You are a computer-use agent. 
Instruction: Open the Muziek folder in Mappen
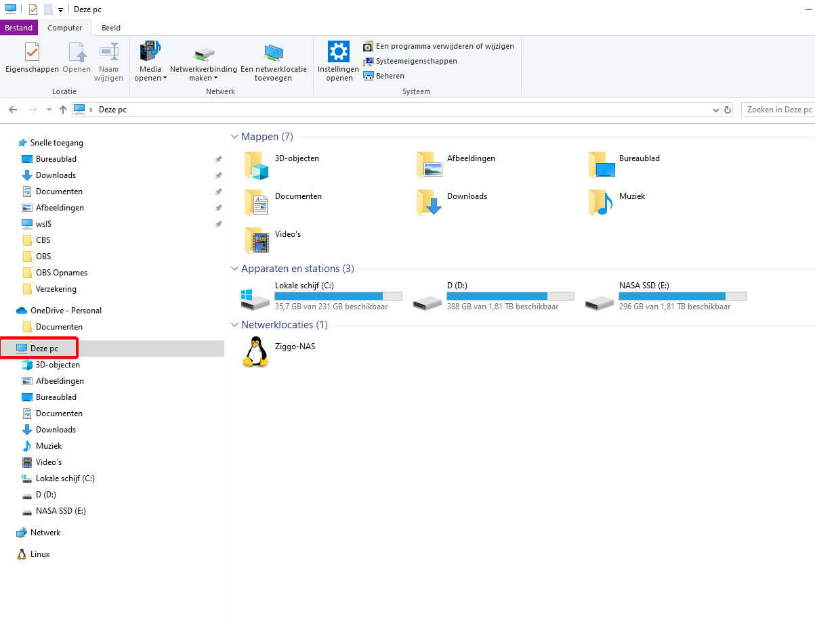tap(600, 202)
